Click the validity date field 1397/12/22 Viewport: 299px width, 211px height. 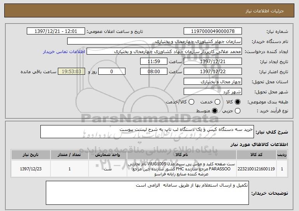pyautogui.click(x=213, y=72)
